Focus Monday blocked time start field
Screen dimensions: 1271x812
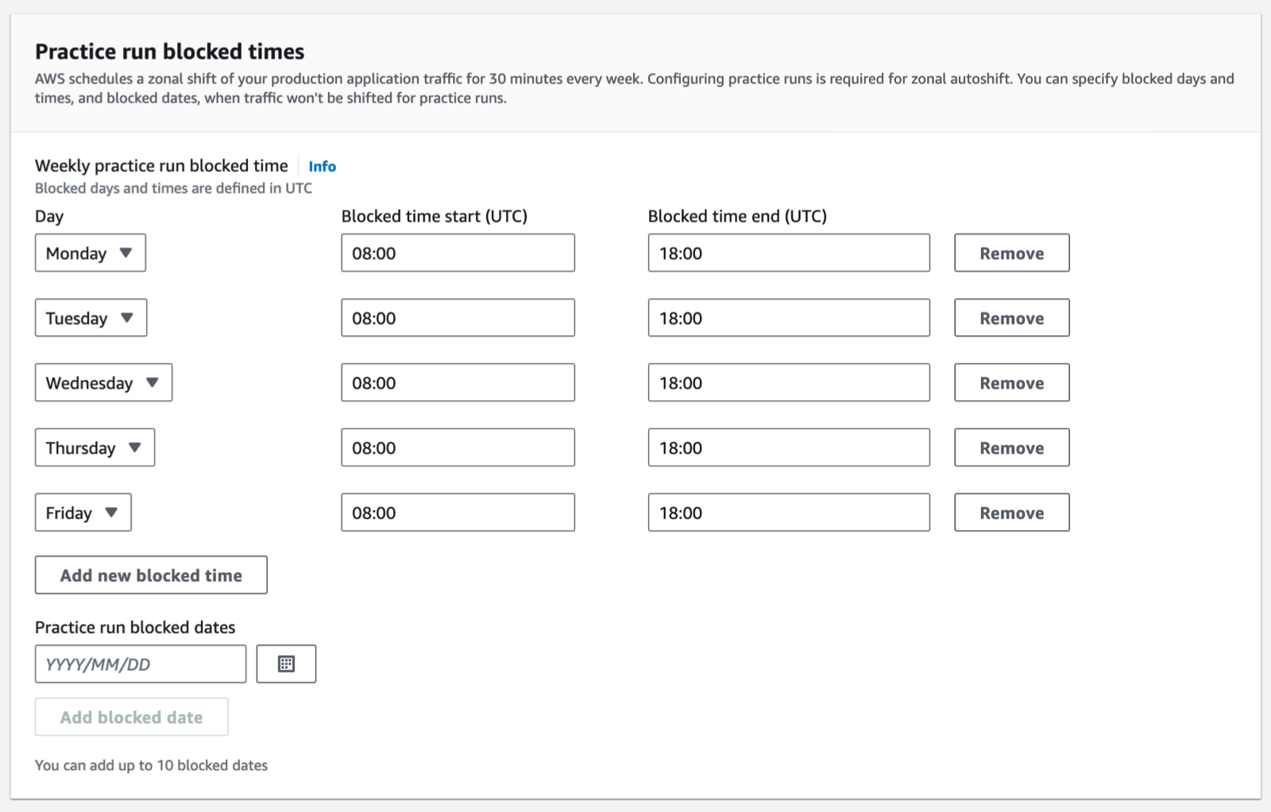click(458, 253)
